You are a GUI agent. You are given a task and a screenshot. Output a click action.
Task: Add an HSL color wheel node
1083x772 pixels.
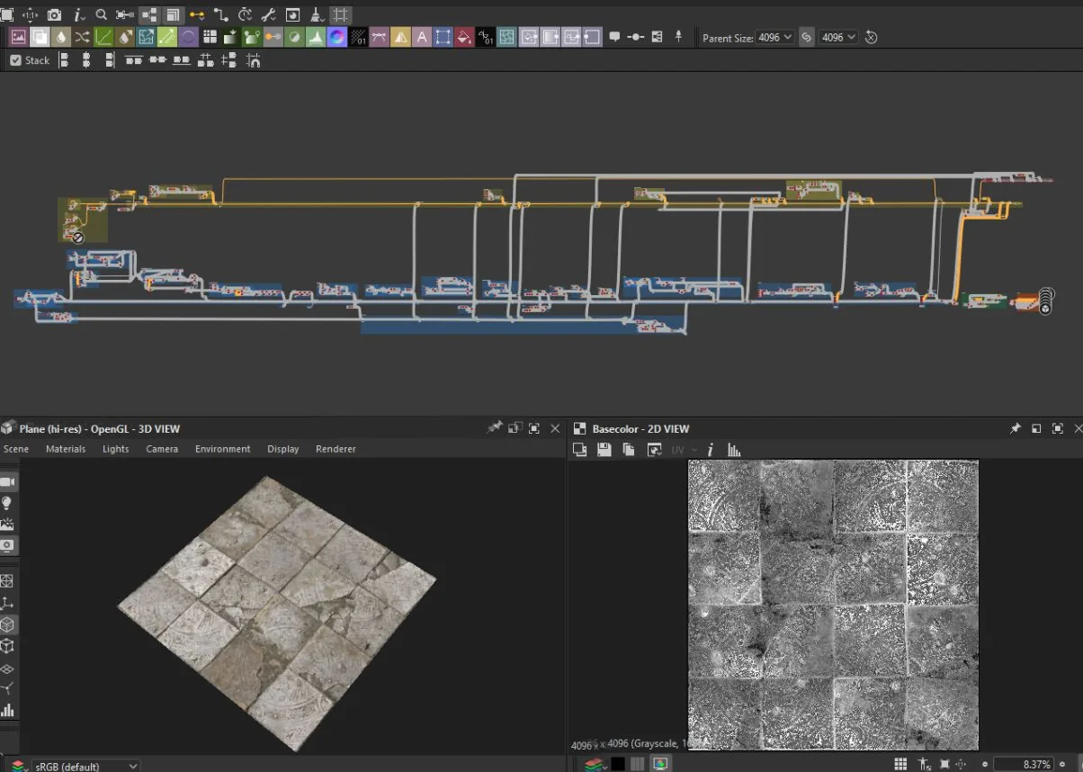click(336, 37)
